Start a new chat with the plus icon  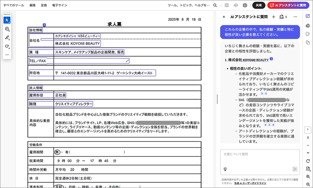(274, 17)
